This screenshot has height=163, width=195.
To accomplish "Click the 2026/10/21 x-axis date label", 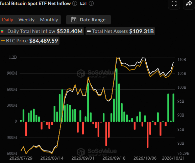I will point(173,158).
